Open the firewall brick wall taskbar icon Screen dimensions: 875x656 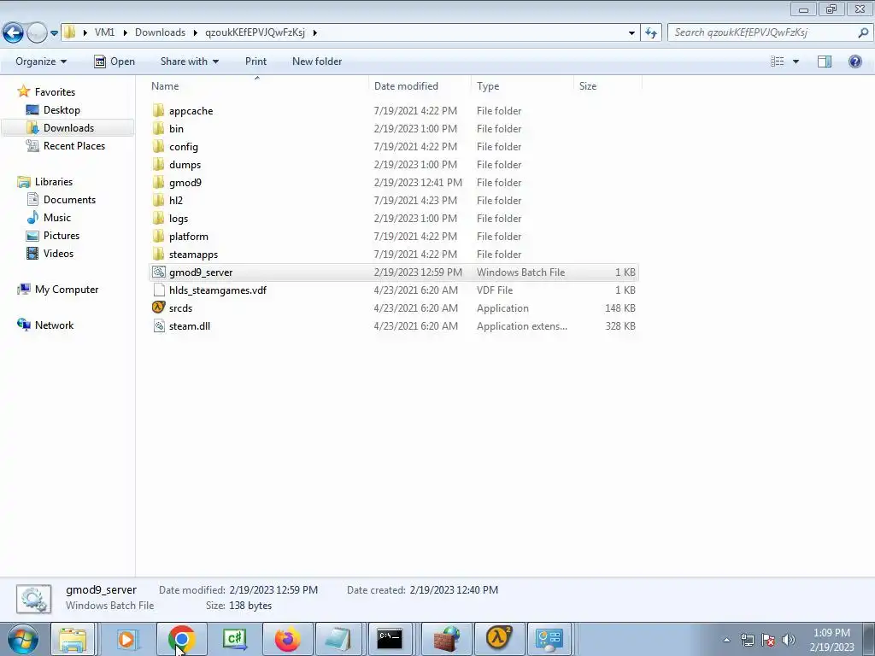click(x=446, y=639)
